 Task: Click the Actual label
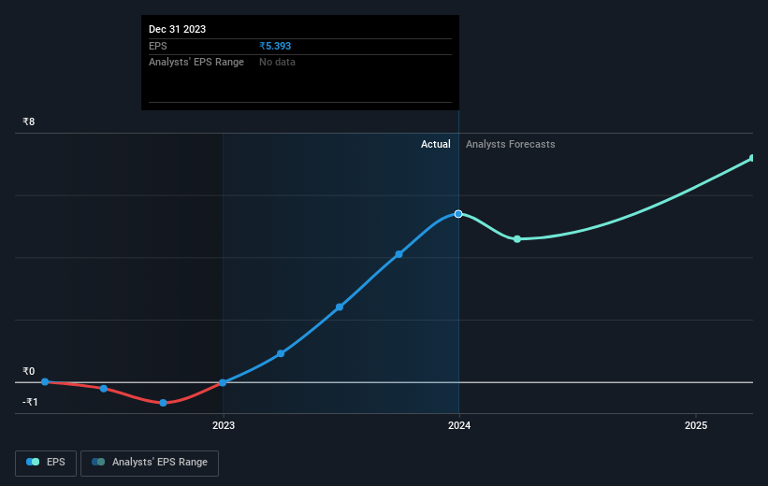(x=435, y=144)
